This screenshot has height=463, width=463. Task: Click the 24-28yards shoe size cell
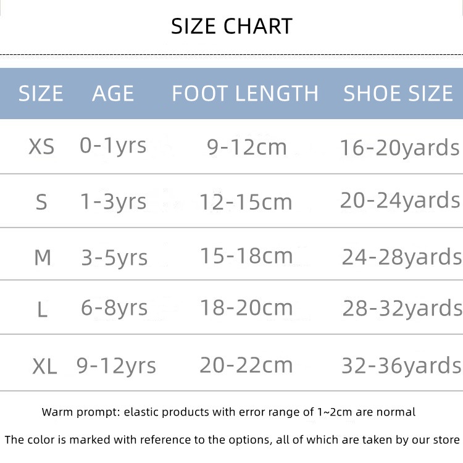point(402,257)
